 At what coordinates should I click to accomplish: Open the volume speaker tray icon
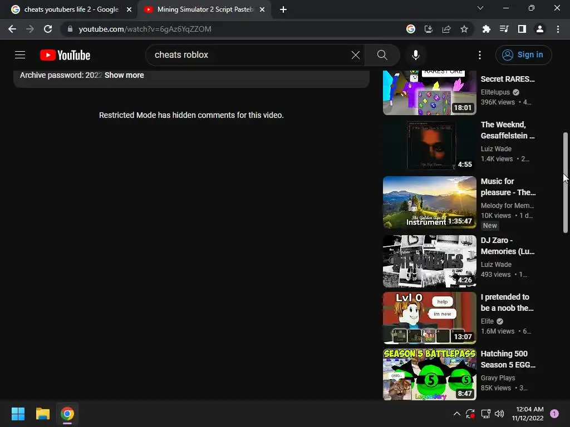499,414
